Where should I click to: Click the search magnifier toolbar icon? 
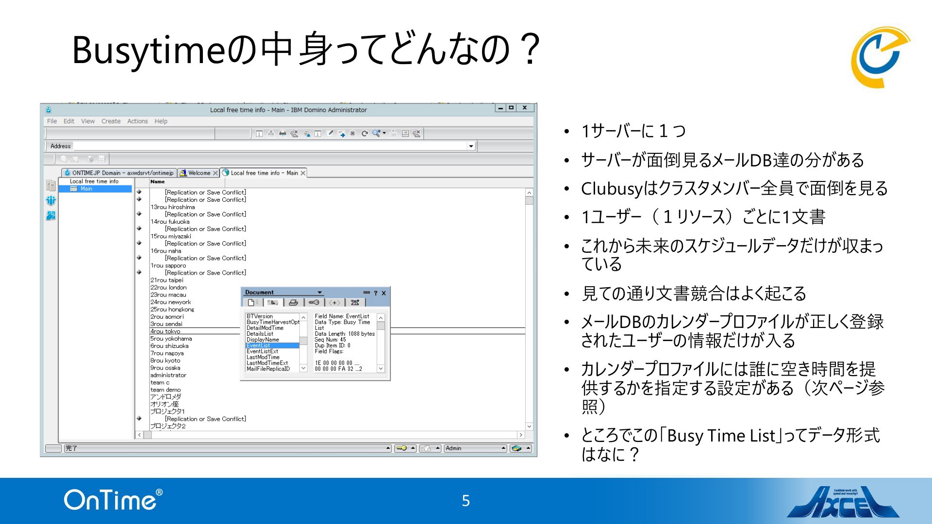tap(376, 133)
